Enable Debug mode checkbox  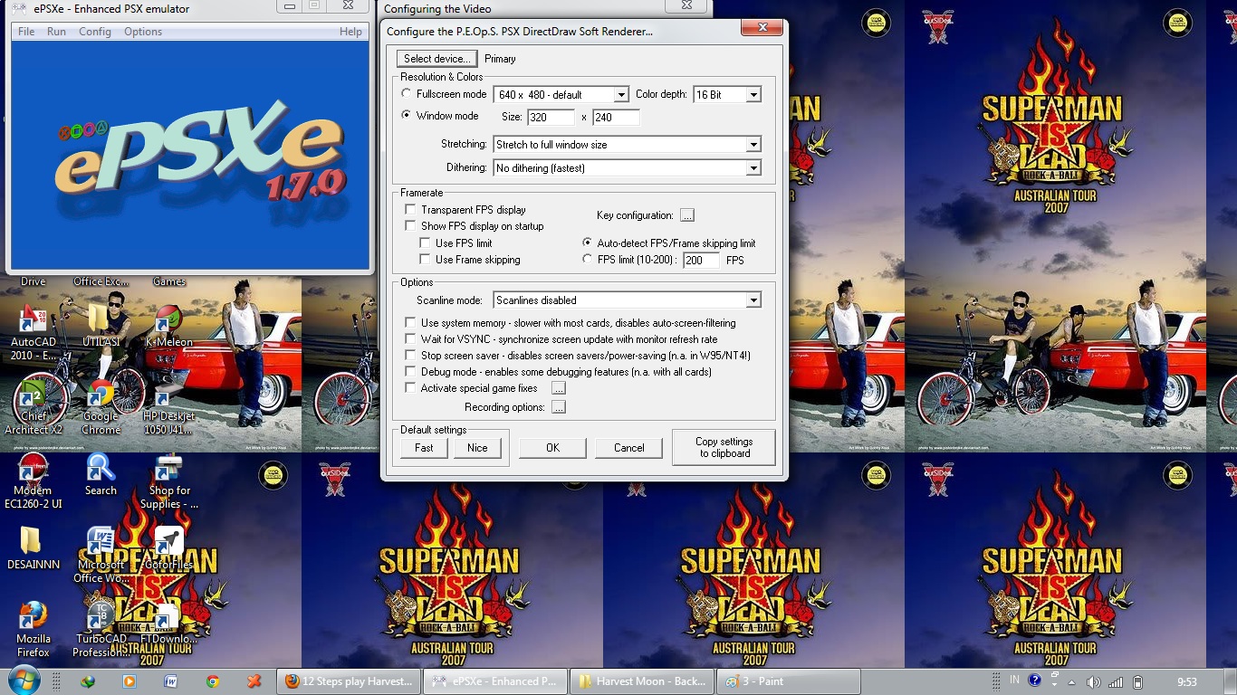[x=411, y=371]
